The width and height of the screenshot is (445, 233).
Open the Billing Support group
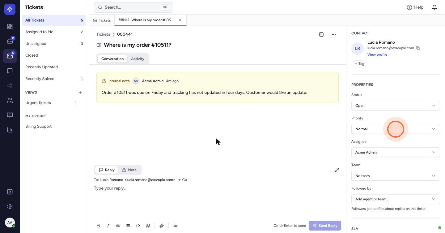point(54,127)
